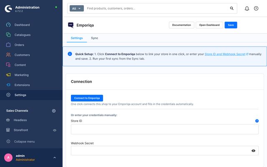Select Customers menu item
The height and width of the screenshot is (167, 267).
coord(22,55)
